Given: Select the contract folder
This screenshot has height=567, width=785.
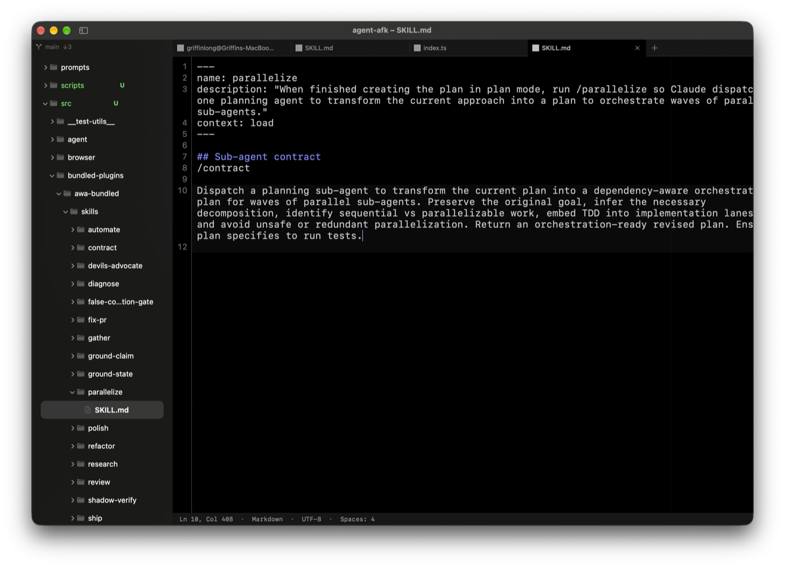Looking at the screenshot, I should 102,247.
